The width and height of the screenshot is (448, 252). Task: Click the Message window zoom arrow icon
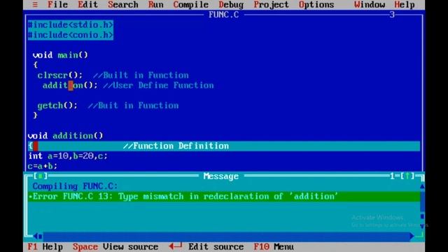click(407, 176)
